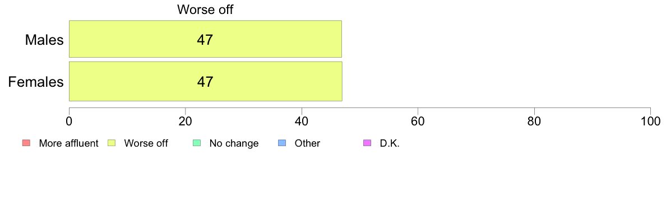Click the 47 value in Males bar

[x=205, y=39]
